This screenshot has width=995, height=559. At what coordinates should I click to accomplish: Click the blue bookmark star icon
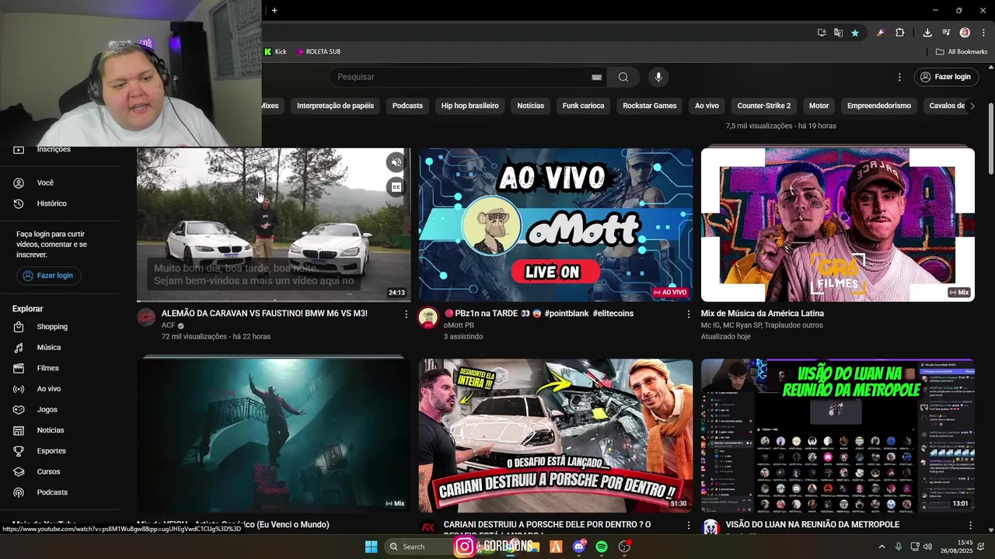coord(855,33)
